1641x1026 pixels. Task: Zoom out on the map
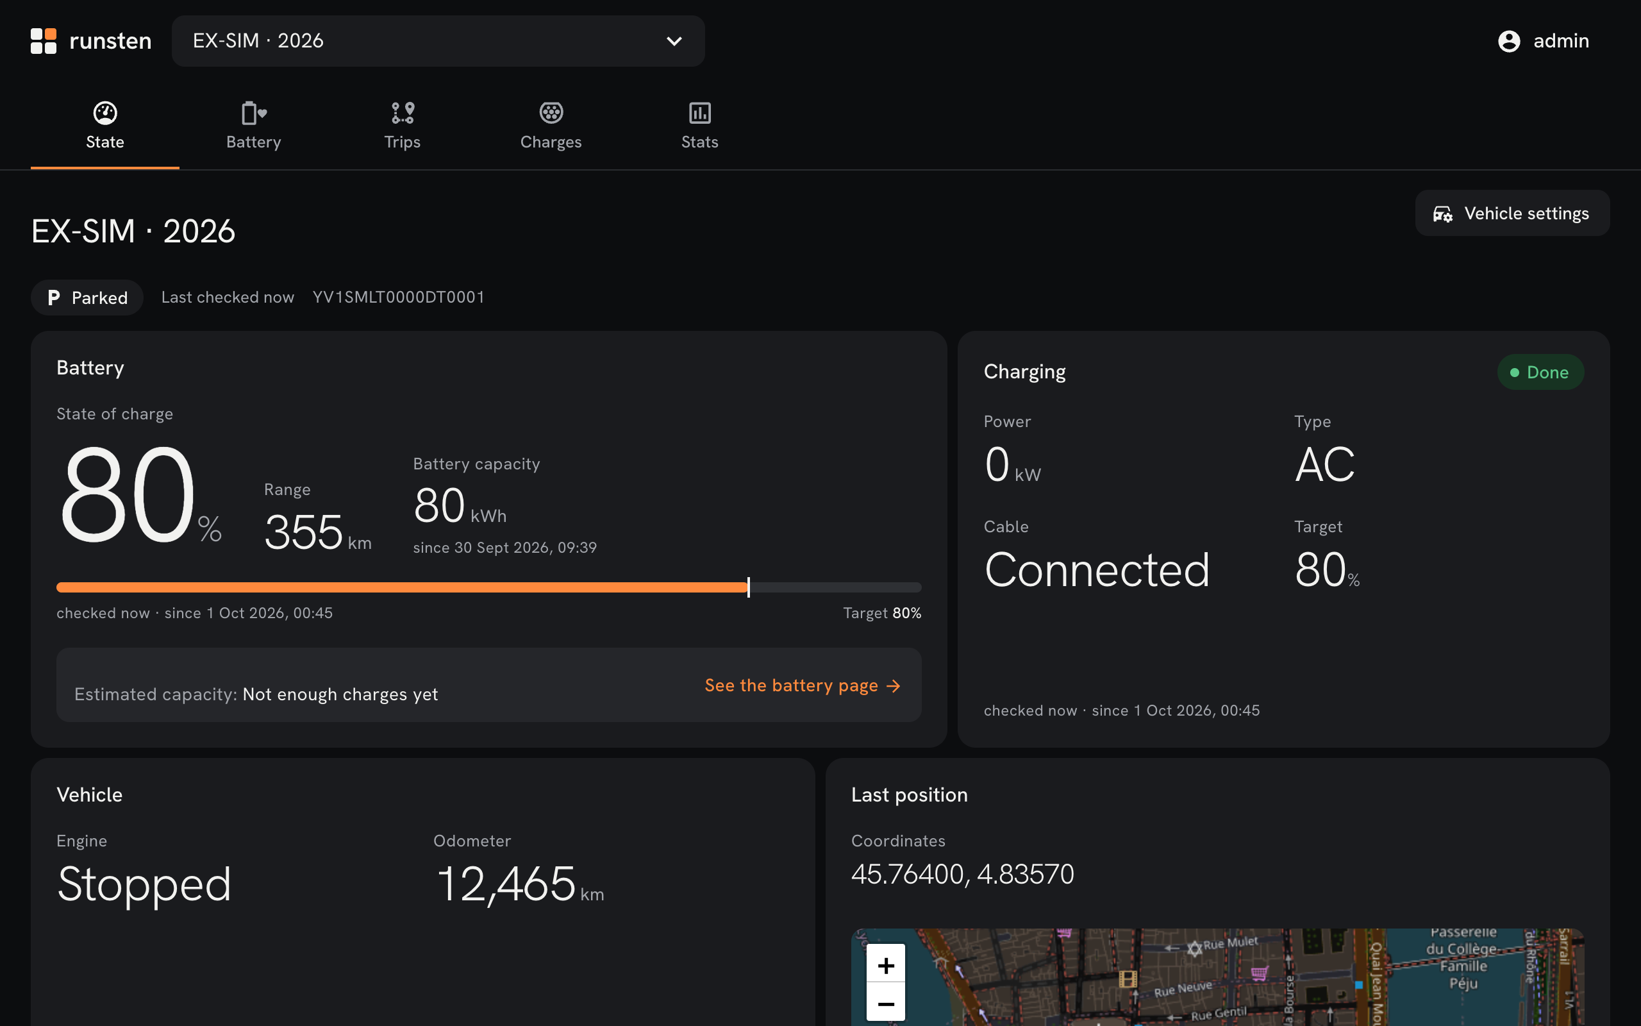(x=886, y=1003)
